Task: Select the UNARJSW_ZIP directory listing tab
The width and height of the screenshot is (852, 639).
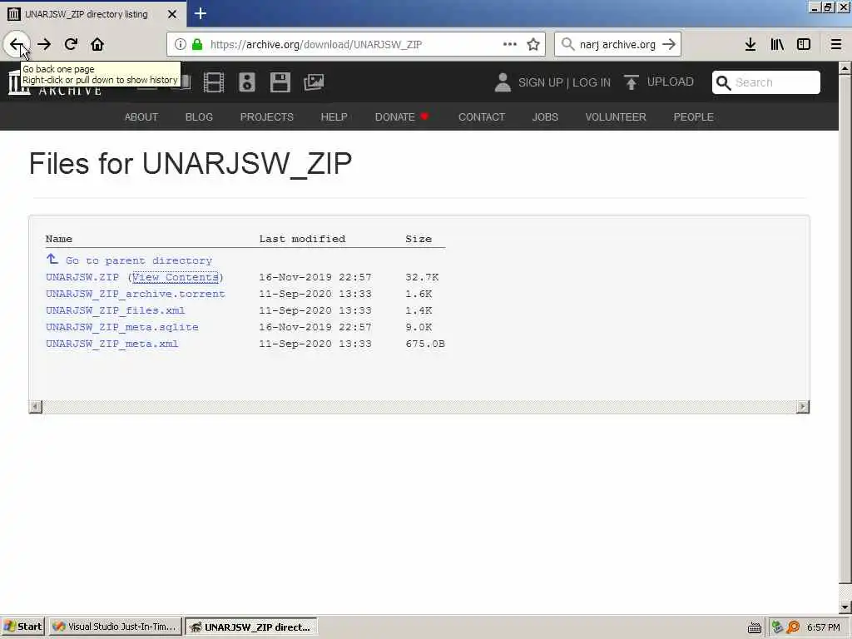Action: [93, 14]
